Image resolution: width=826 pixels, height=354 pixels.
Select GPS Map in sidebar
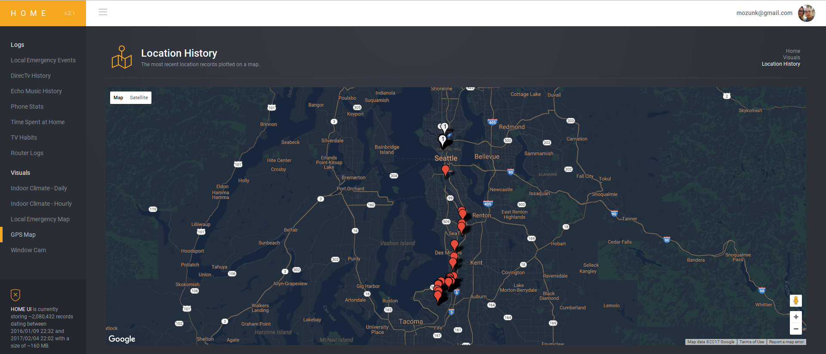tap(23, 235)
